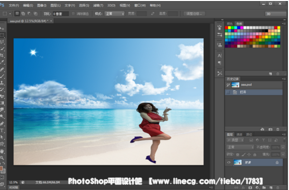Image resolution: width=289 pixels, height=190 pixels.
Task: Swap width and height arrows icon
Action: (152, 14)
